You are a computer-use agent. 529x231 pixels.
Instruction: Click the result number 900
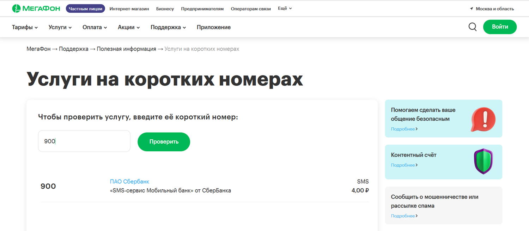(x=48, y=186)
